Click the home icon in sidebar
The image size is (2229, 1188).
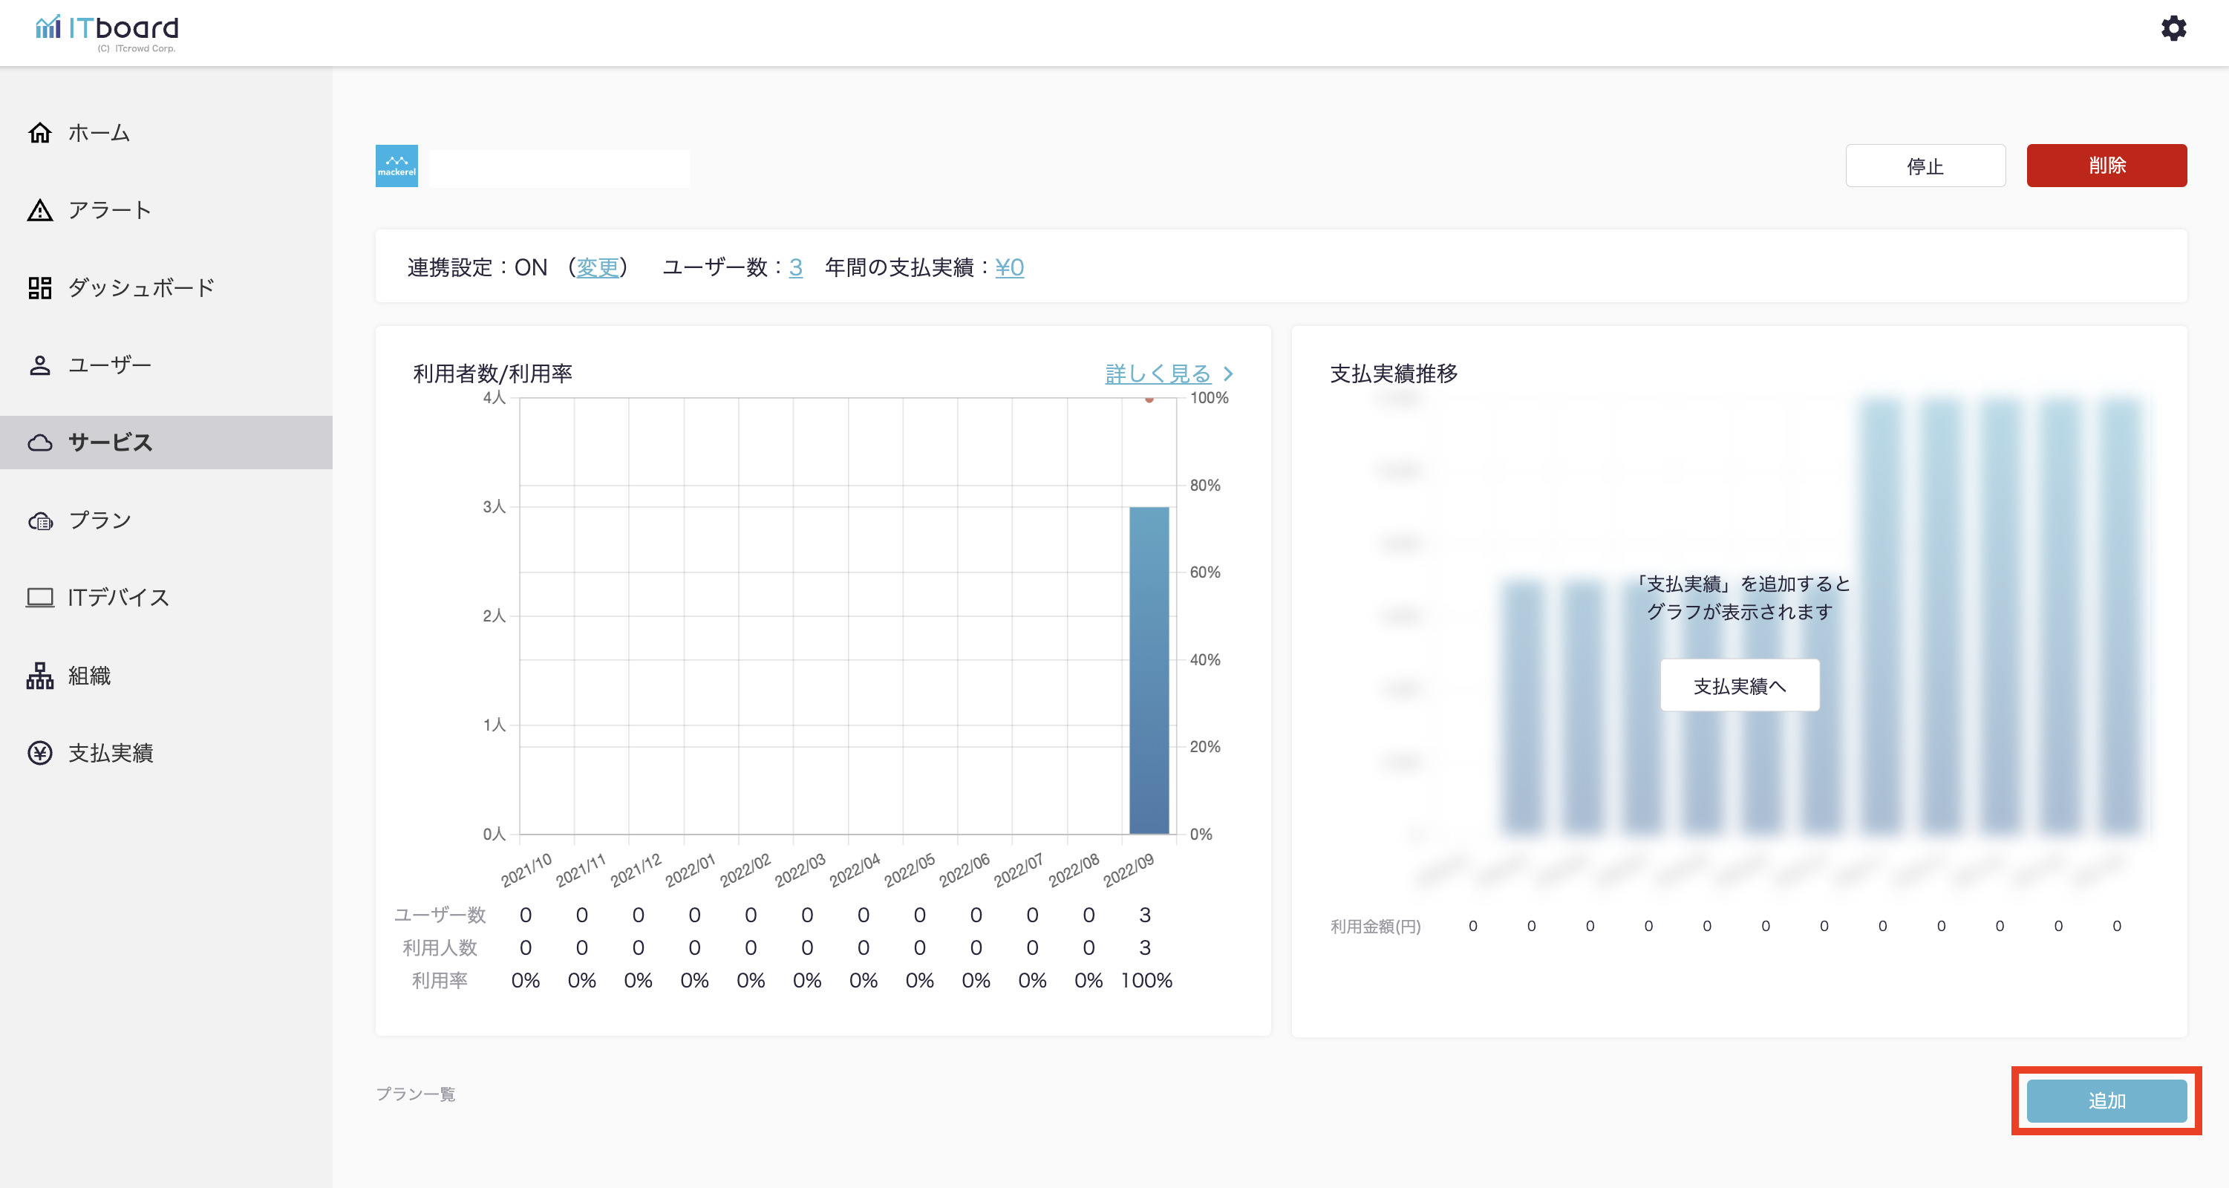(x=40, y=132)
